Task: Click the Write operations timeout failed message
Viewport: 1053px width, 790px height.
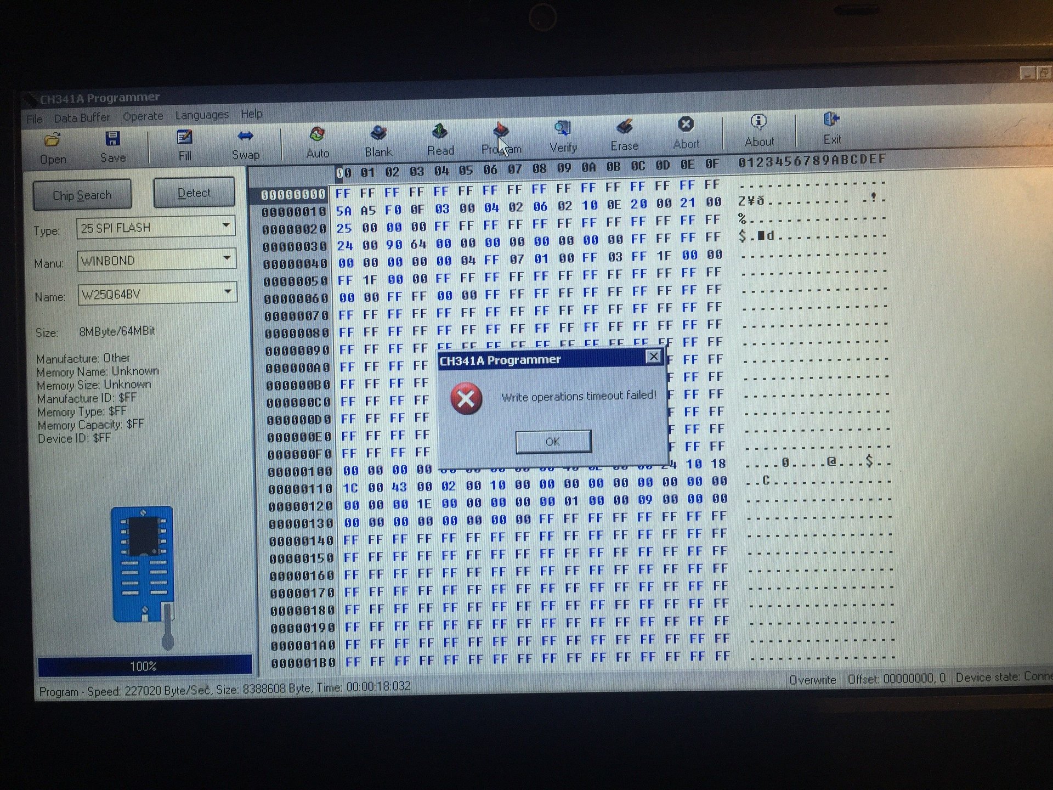Action: point(579,396)
